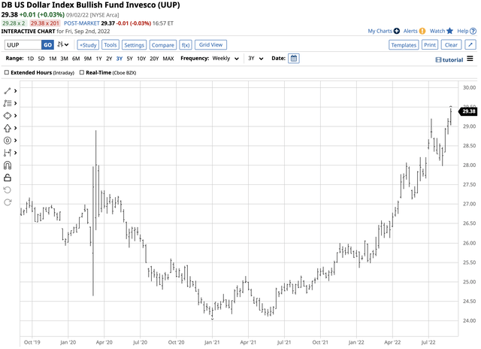The width and height of the screenshot is (481, 349).
Task: Expand the trend line tool submenu arrow
Action: tap(15, 91)
